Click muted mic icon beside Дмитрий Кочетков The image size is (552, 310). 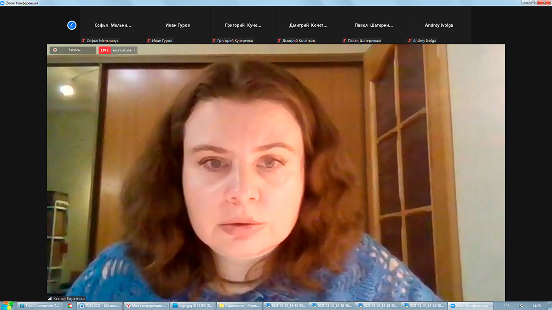coord(279,40)
